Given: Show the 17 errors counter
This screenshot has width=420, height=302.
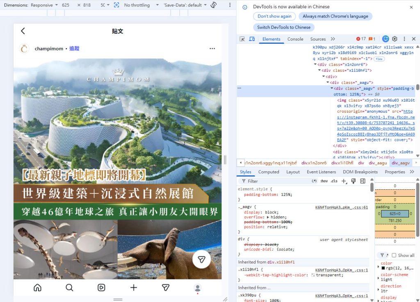Looking at the screenshot, I should tap(361, 39).
